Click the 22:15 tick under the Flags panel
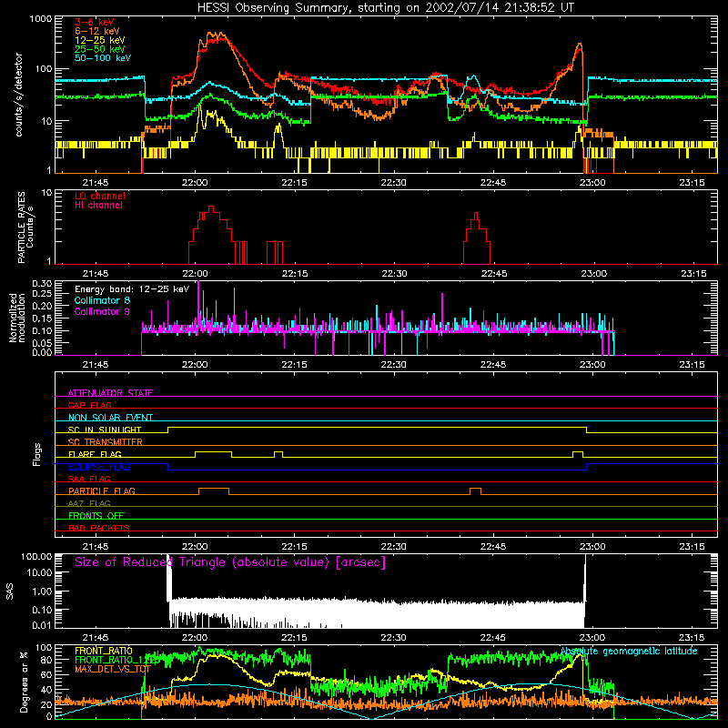The width and height of the screenshot is (728, 728). click(294, 547)
